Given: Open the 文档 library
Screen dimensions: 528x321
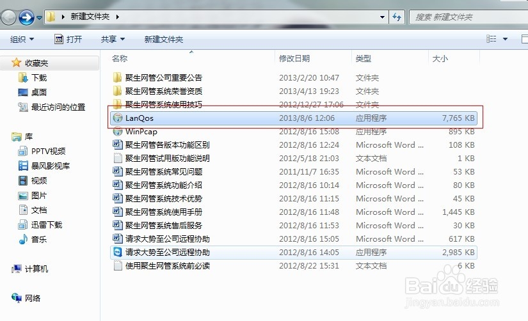Looking at the screenshot, I should 39,210.
